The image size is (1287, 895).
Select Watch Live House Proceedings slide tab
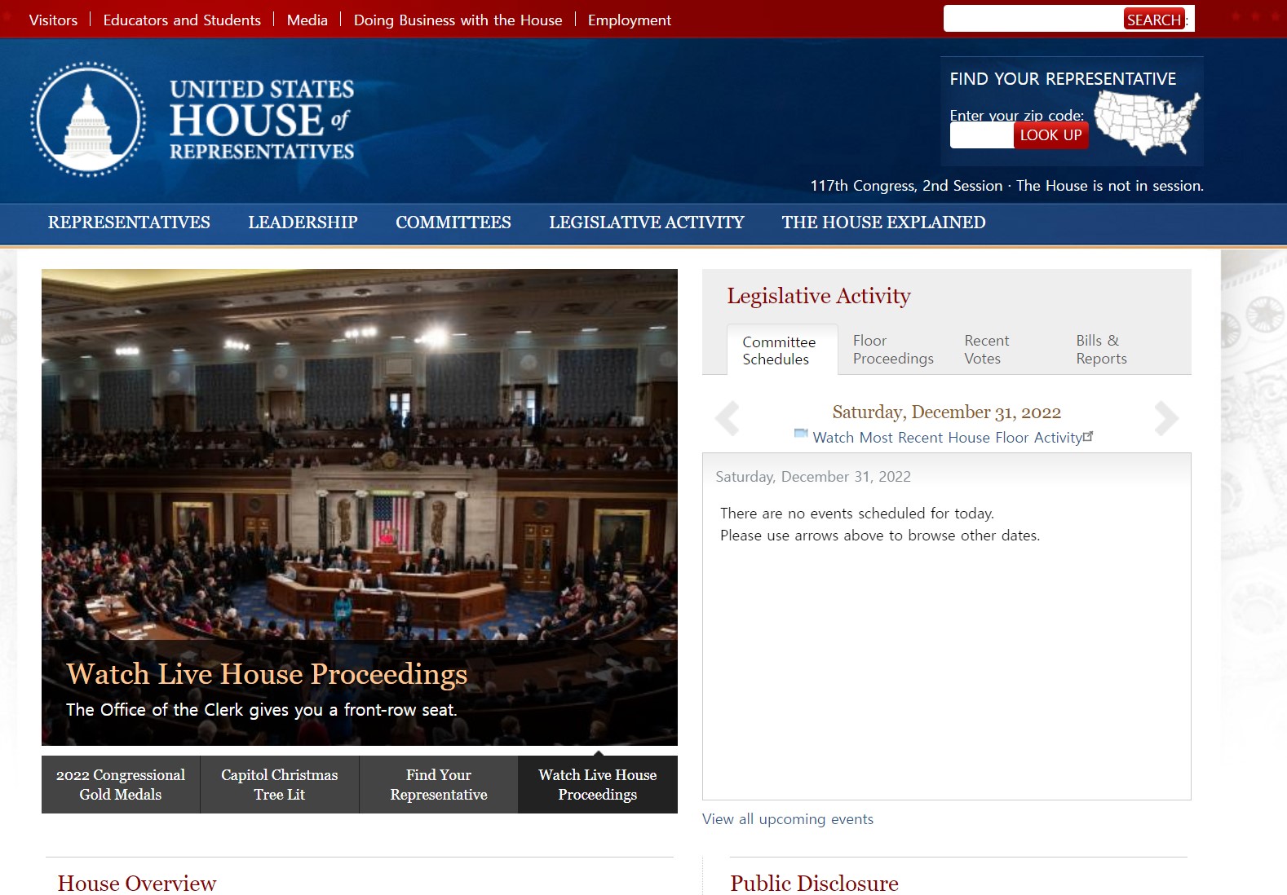(598, 785)
